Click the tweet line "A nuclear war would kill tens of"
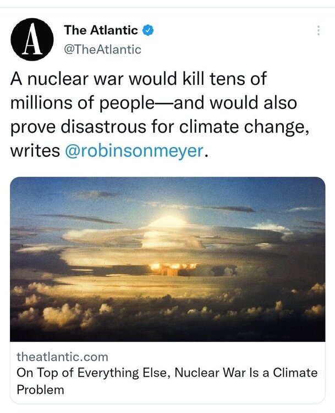Screen dimensions: 335x413 tap(139, 79)
